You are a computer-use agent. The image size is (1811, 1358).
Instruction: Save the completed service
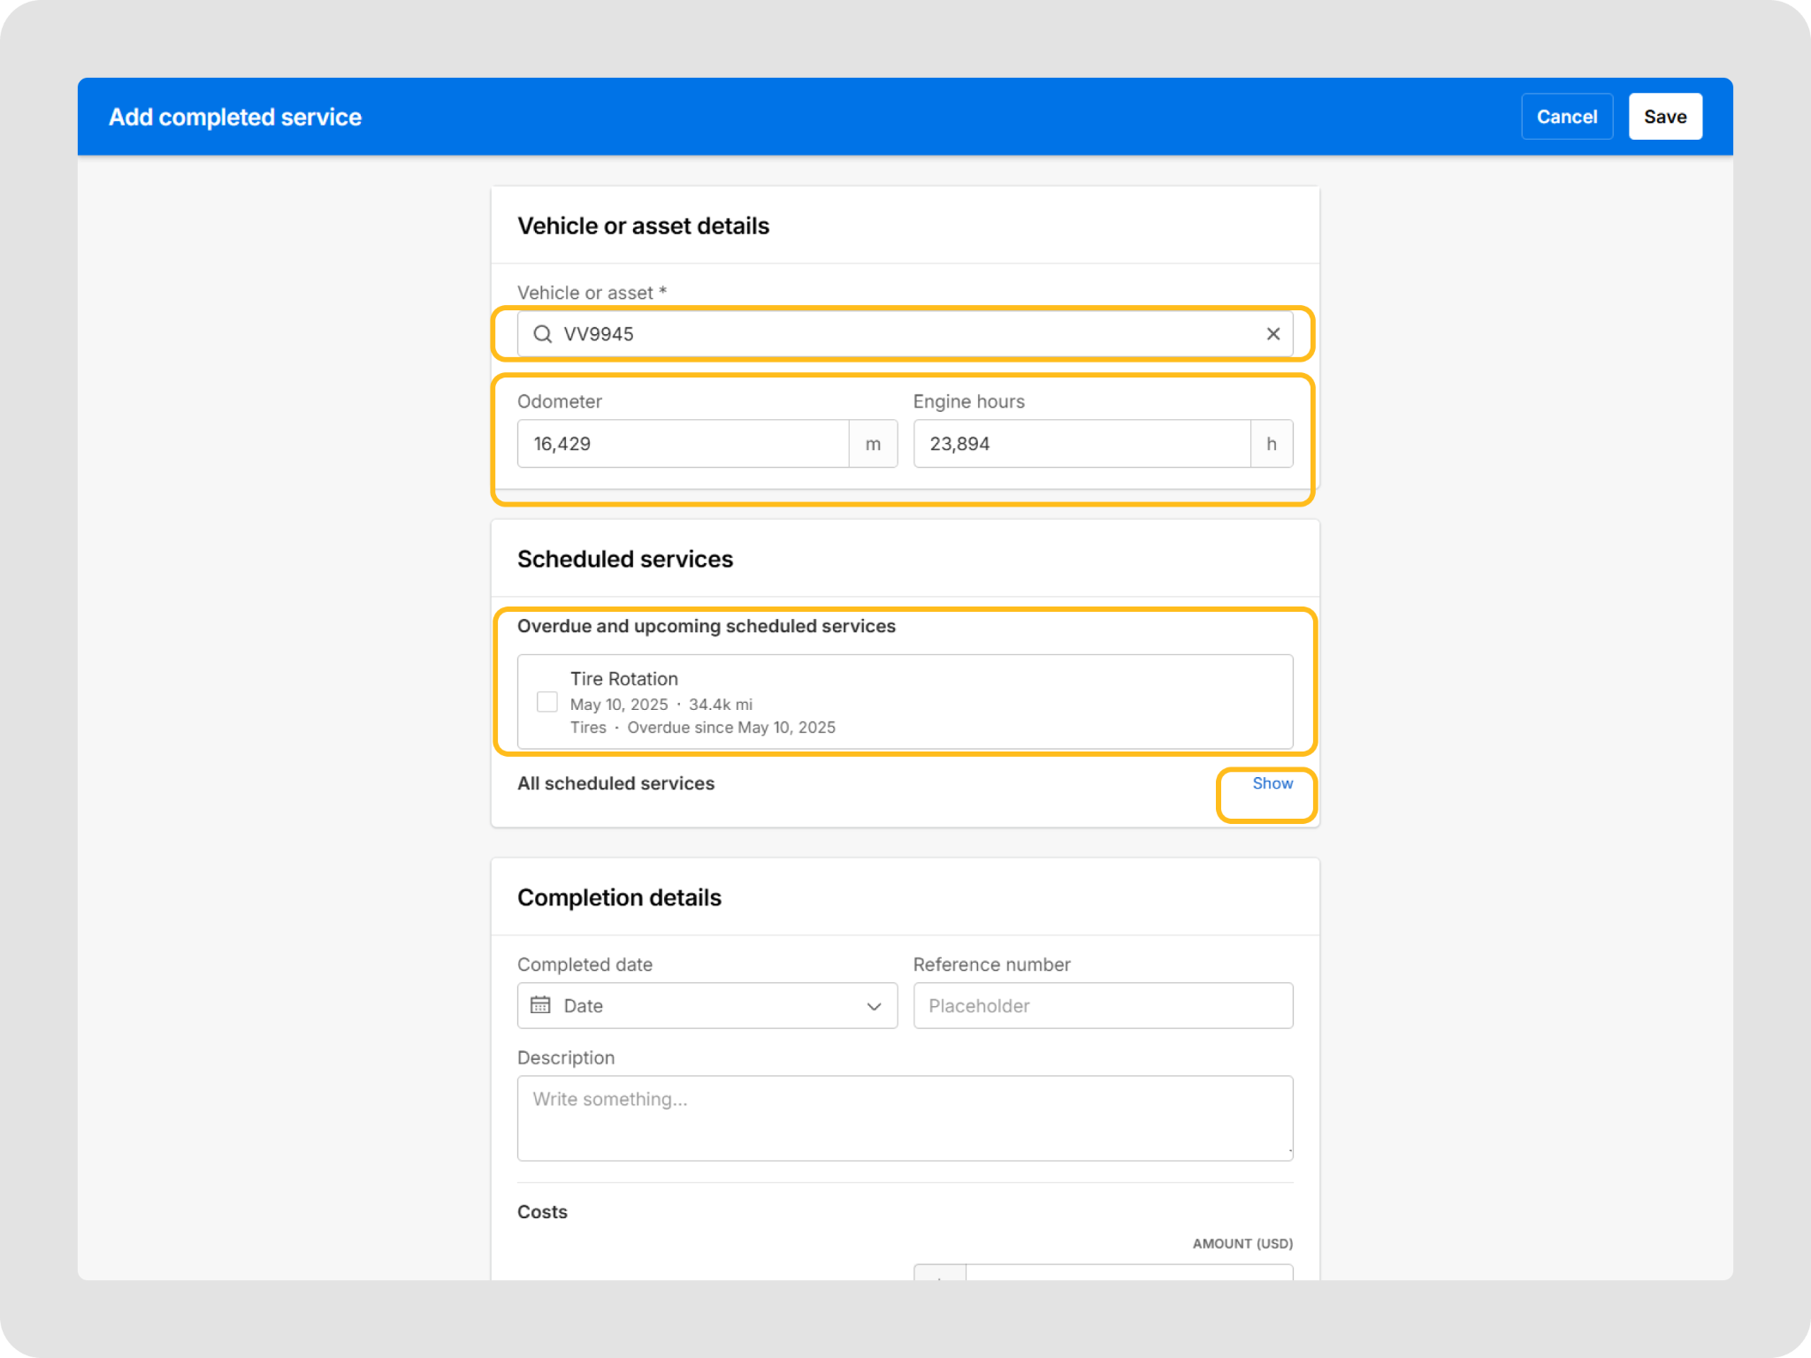coord(1665,117)
